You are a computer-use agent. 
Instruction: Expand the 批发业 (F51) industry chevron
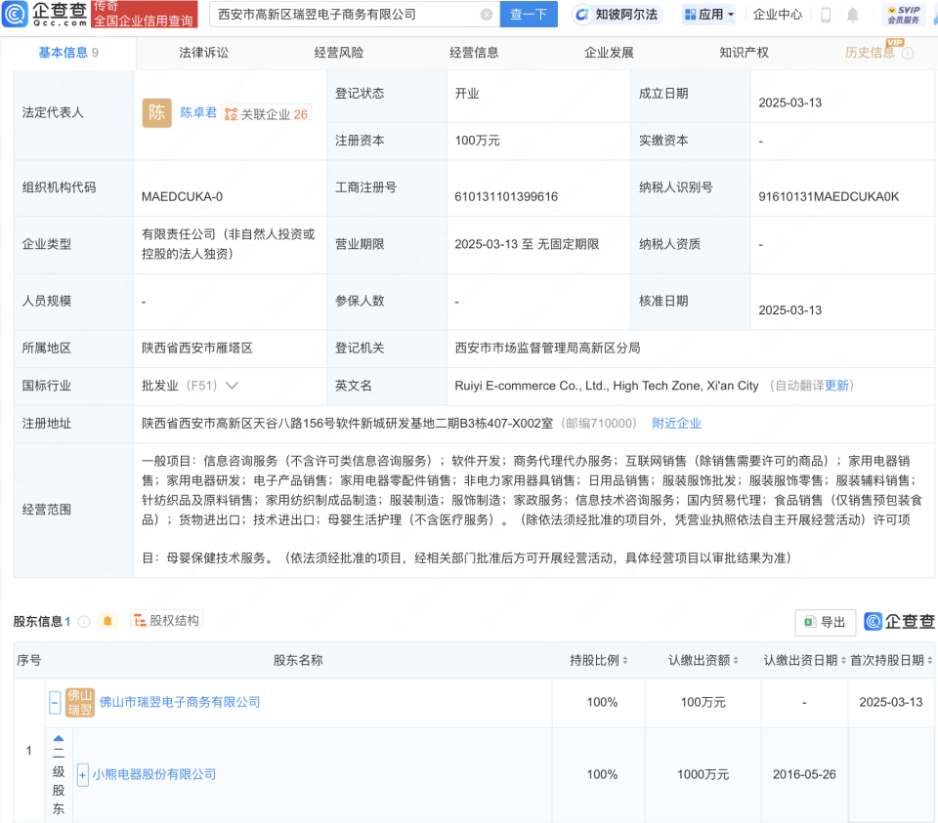(x=233, y=386)
